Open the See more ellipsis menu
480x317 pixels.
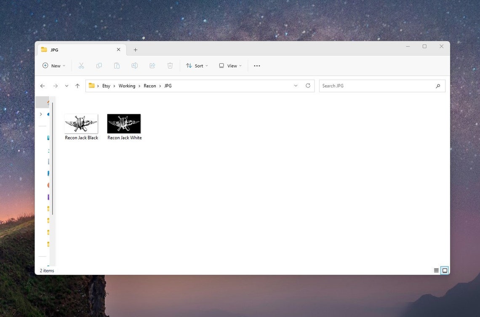[257, 66]
